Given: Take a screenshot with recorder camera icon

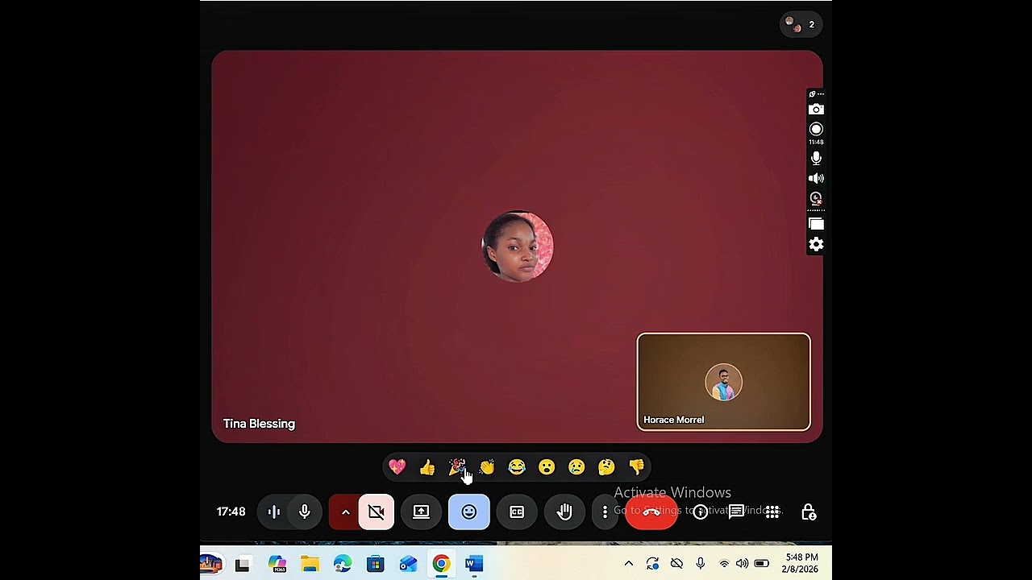Looking at the screenshot, I should point(816,109).
